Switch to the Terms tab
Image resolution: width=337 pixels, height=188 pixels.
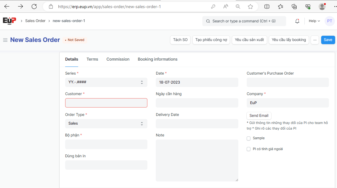pos(92,59)
